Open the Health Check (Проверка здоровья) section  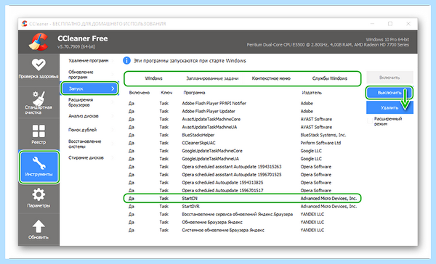pos(39,69)
